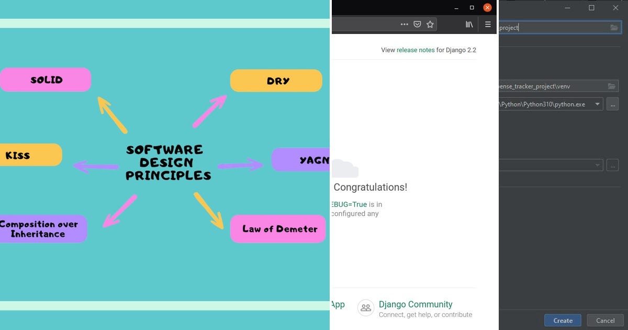Browse for the project location folder
The height and width of the screenshot is (330, 628).
pyautogui.click(x=614, y=27)
